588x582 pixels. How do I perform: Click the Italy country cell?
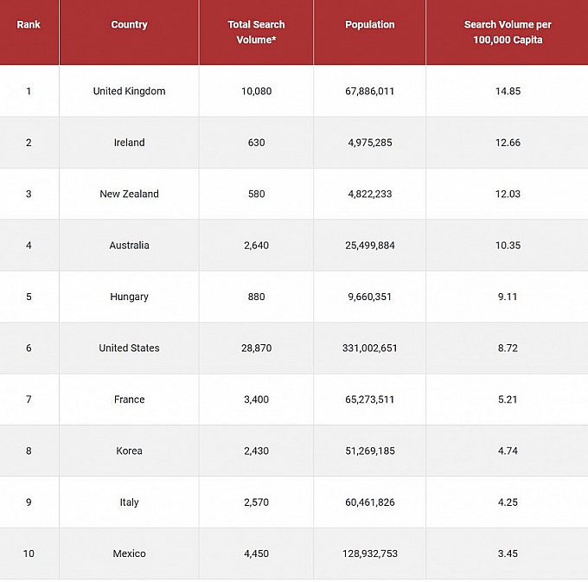[129, 502]
